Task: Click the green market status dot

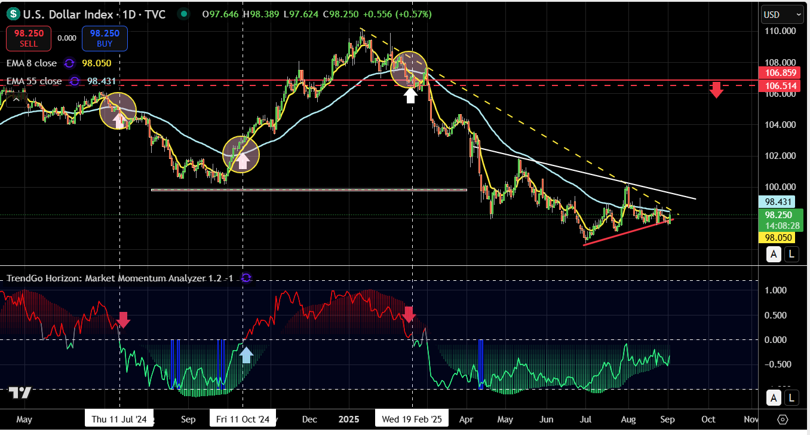Action: tap(184, 14)
